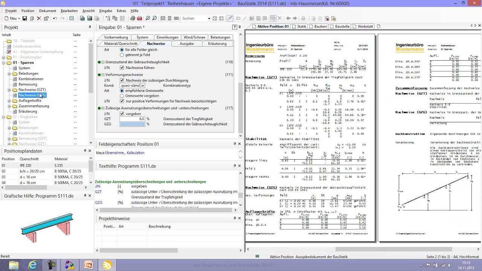The width and height of the screenshot is (482, 271).
Task: Open the Neu button dropdown arrow
Action: 18,18
